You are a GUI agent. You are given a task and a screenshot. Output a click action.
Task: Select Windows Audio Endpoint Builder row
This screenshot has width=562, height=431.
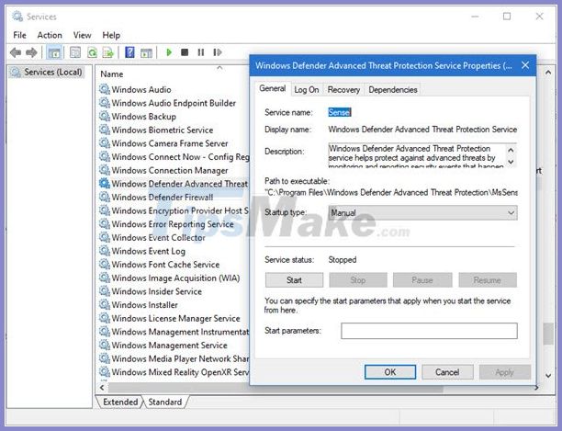pyautogui.click(x=174, y=103)
